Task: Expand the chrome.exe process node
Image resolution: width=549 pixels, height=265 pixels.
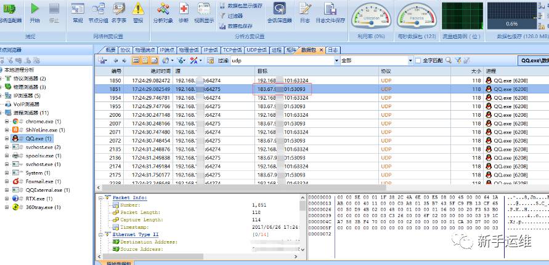Action: 7,121
